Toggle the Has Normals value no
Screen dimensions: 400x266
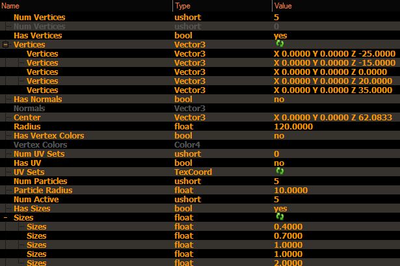click(x=279, y=100)
